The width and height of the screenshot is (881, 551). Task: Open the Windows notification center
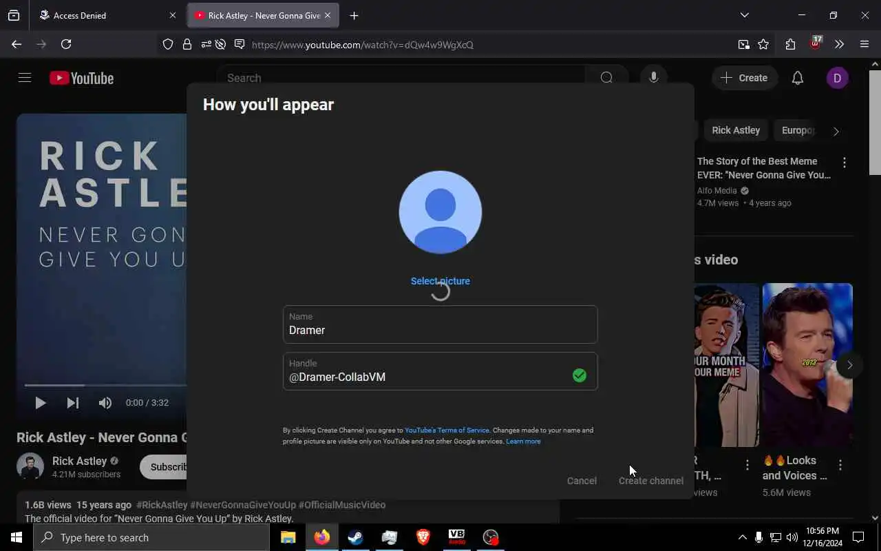858,537
